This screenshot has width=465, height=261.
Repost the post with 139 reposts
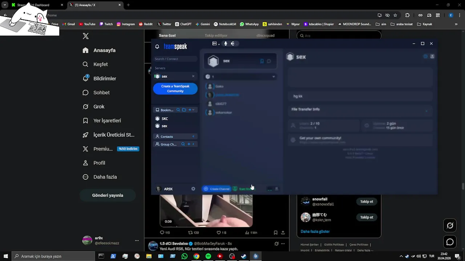[193, 232]
